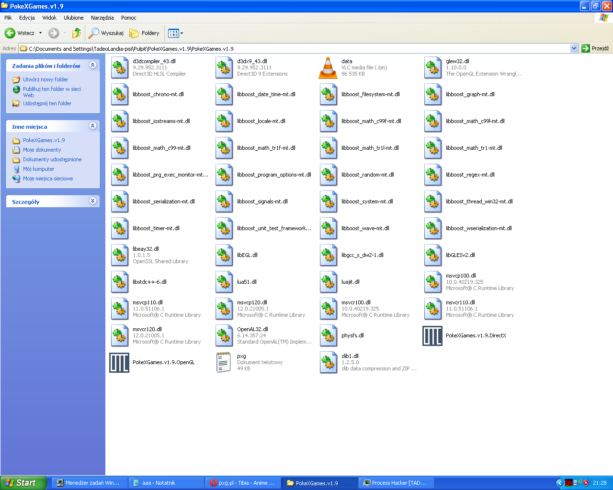Switch to pxg.pl Opera taskbar button
613x490 pixels.
point(243,483)
